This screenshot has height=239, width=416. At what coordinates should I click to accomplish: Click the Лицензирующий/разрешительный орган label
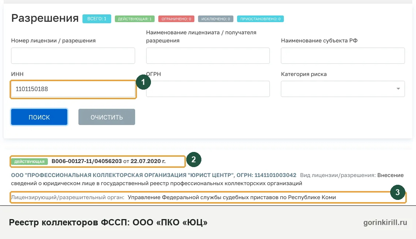68,197
